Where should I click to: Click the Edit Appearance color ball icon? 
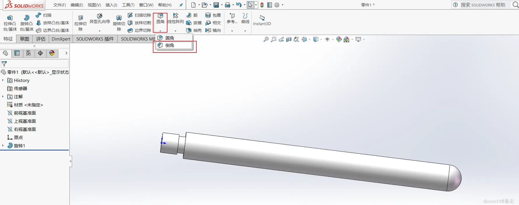pyautogui.click(x=339, y=39)
